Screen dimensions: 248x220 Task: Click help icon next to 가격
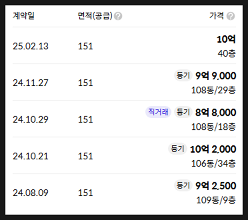pyautogui.click(x=230, y=16)
